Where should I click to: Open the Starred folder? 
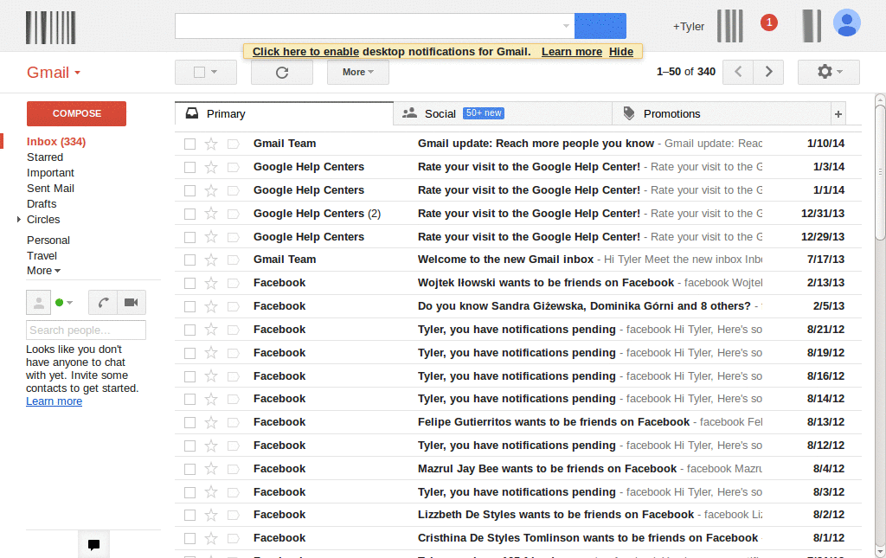(45, 157)
